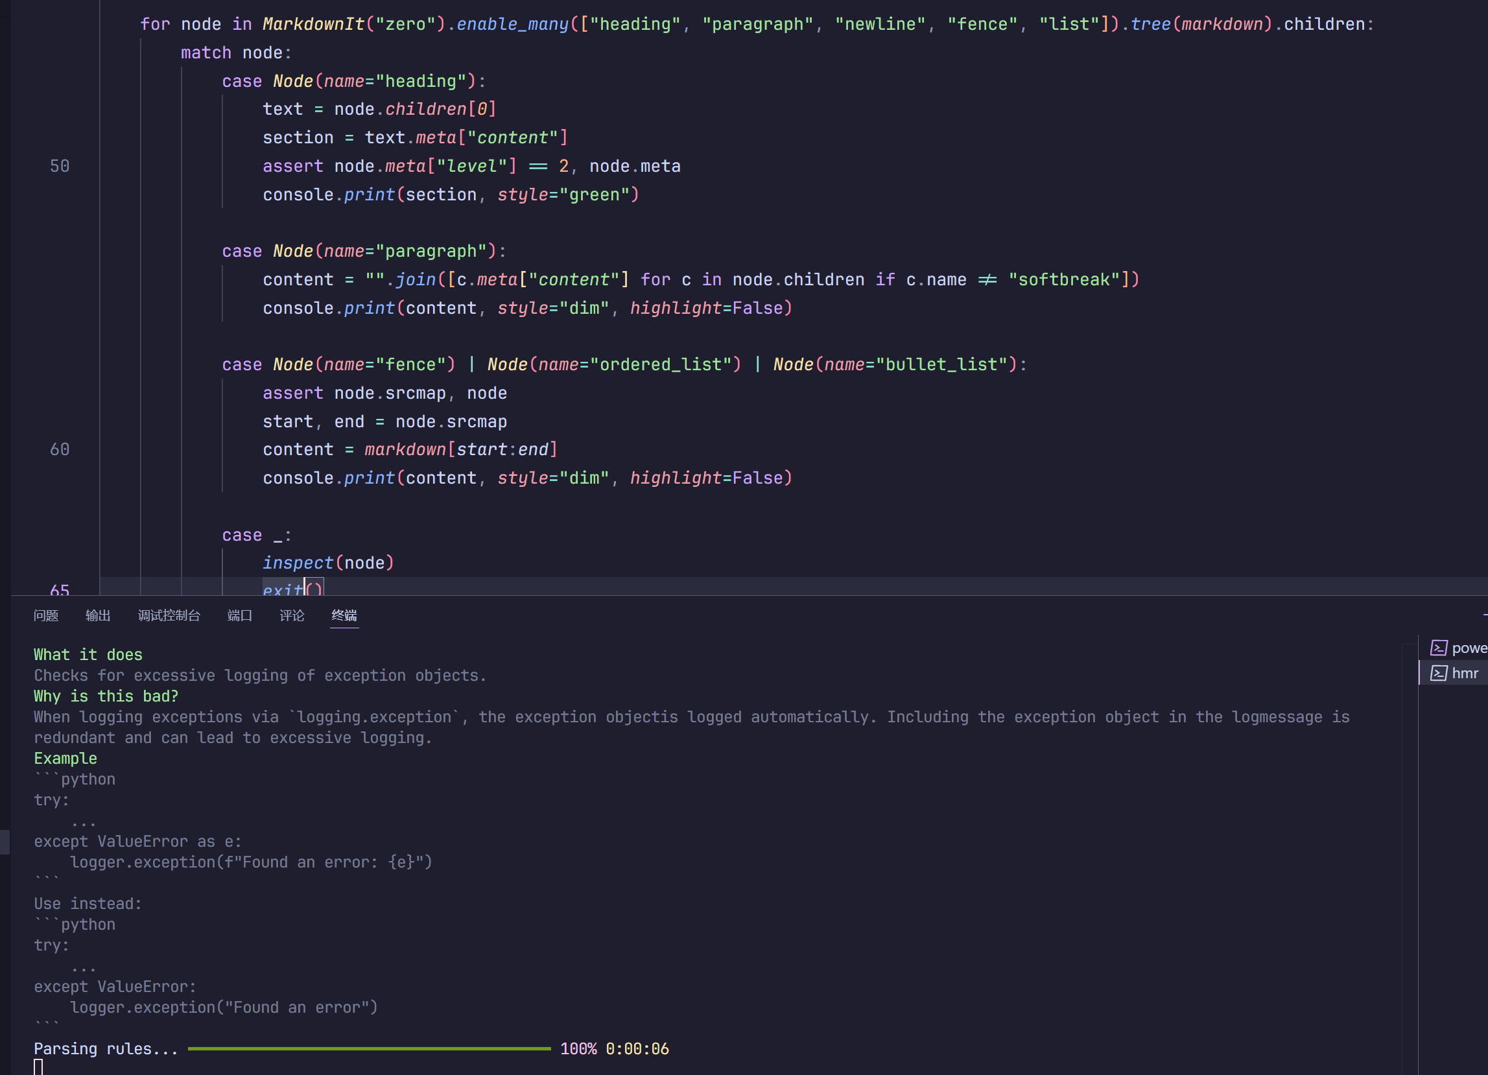Click 'section = text.meta["content"]' line
1488x1075 pixels.
(416, 138)
